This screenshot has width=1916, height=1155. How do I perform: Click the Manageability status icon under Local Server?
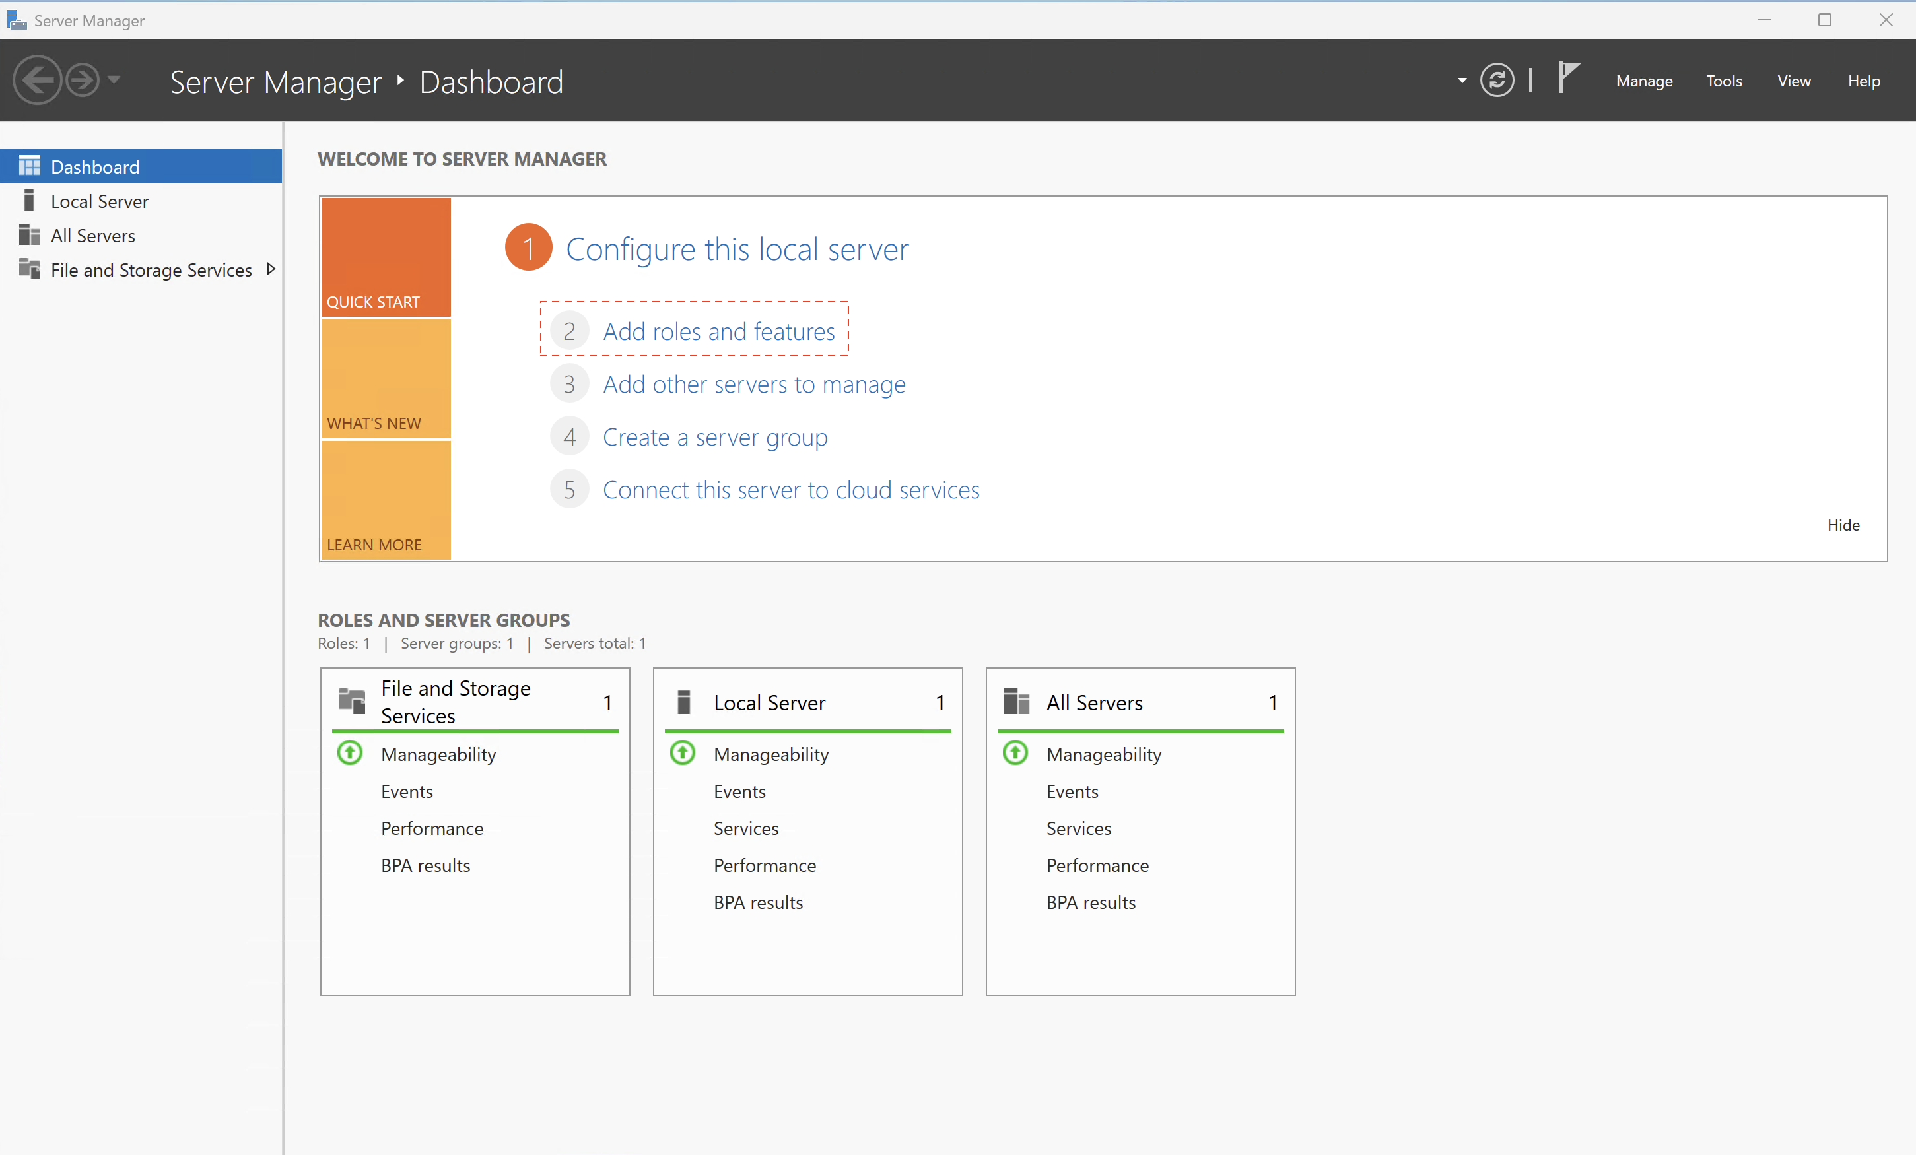tap(683, 753)
